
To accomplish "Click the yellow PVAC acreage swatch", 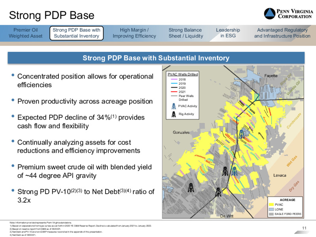I will (x=271, y=205).
